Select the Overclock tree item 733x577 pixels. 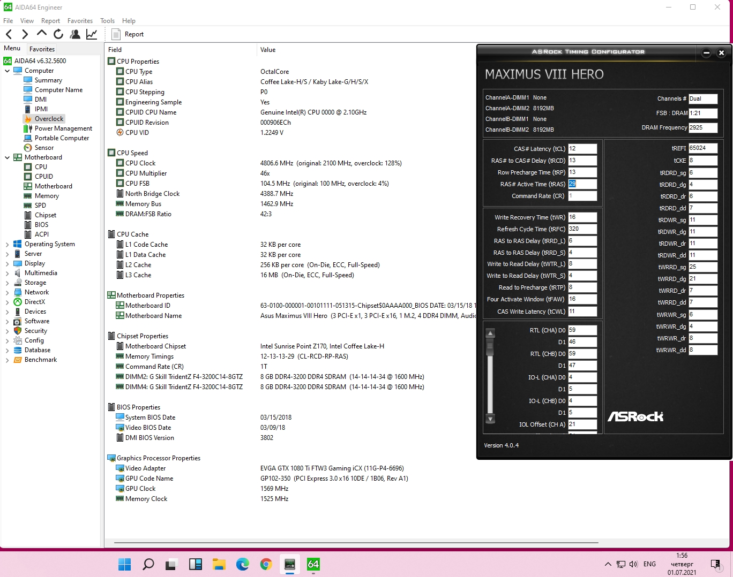click(49, 119)
